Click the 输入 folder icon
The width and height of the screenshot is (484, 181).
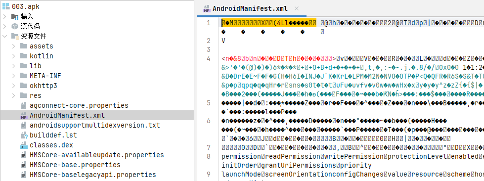[x=15, y=16]
